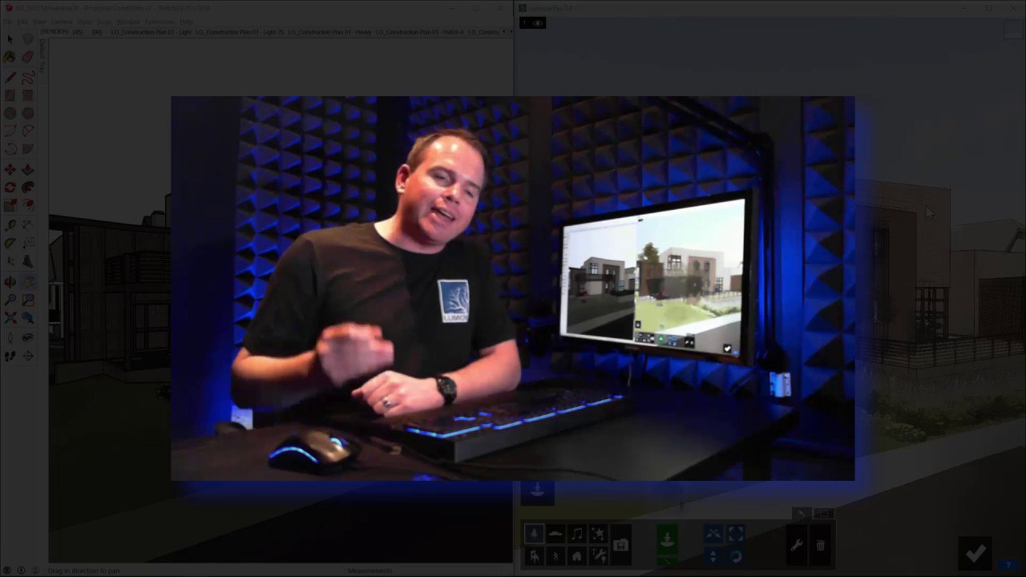Choose the Move tool in SketchUp toolbar

10,169
